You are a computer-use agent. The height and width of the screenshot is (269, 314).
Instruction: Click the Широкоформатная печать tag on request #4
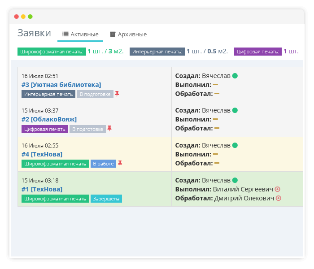[55, 164]
